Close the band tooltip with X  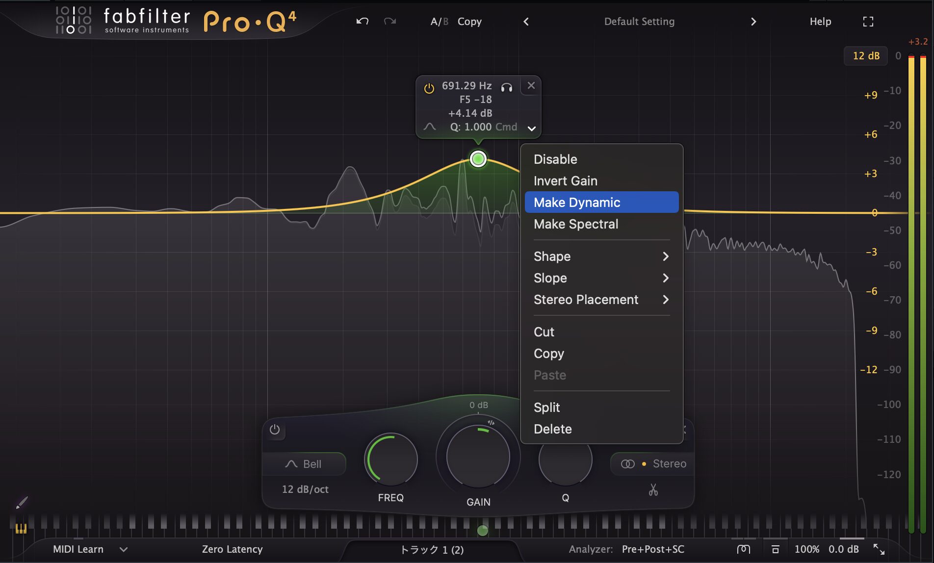click(x=531, y=85)
